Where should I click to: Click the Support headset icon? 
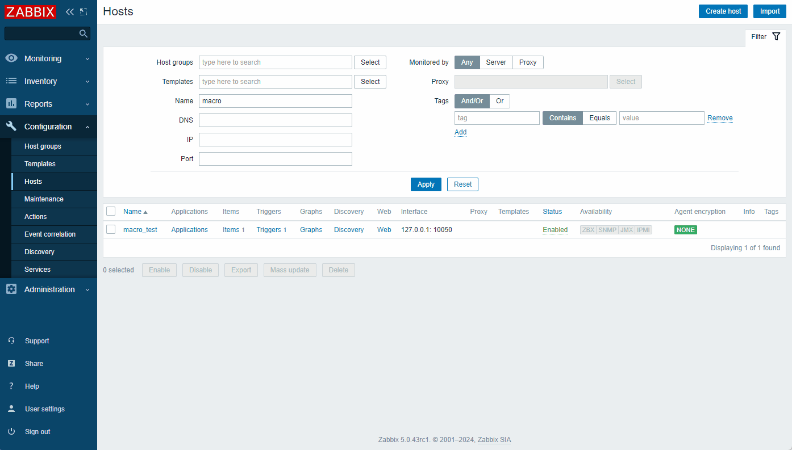pos(11,341)
